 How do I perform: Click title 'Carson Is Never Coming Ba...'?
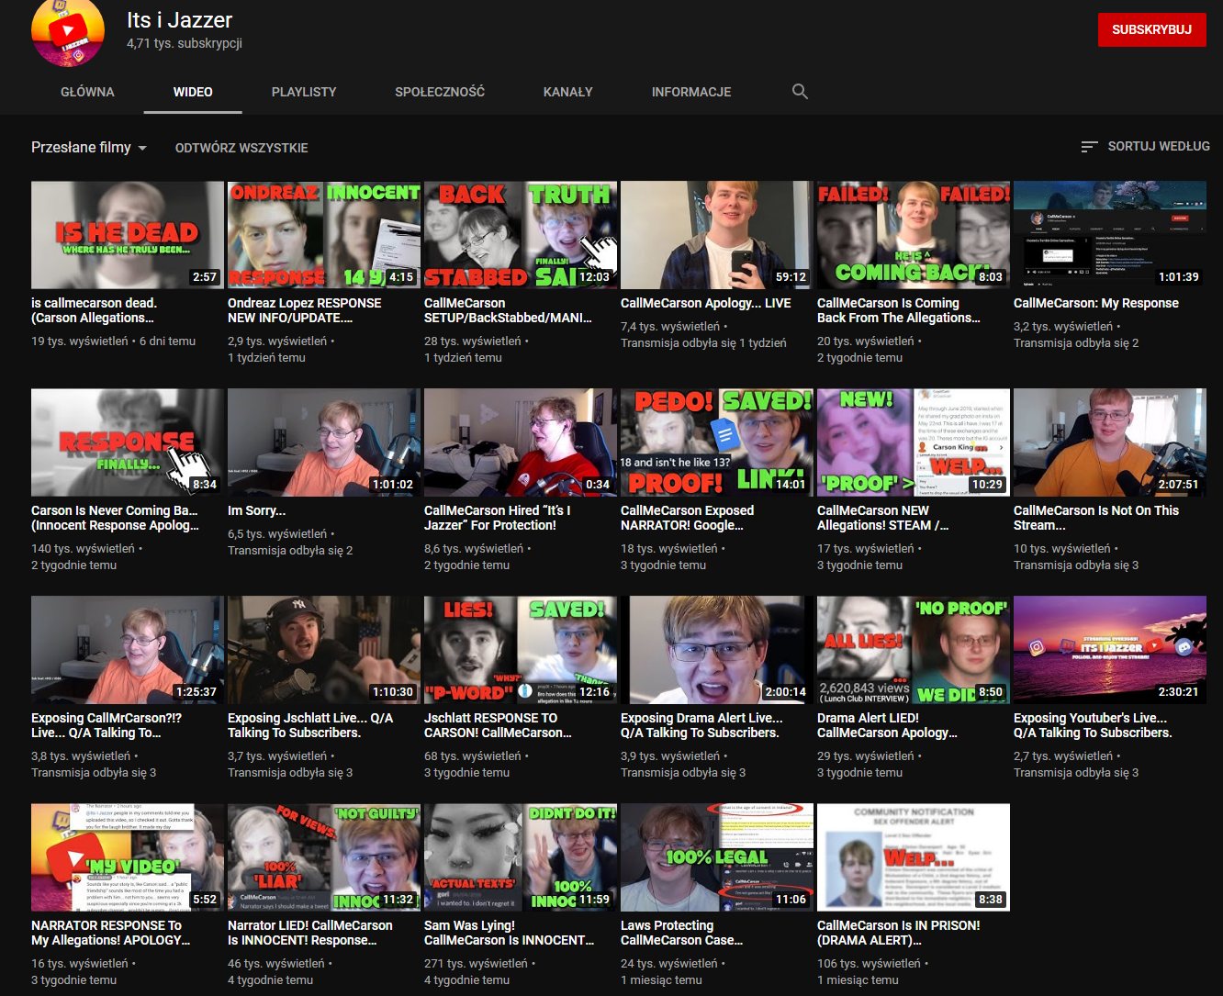click(x=115, y=518)
